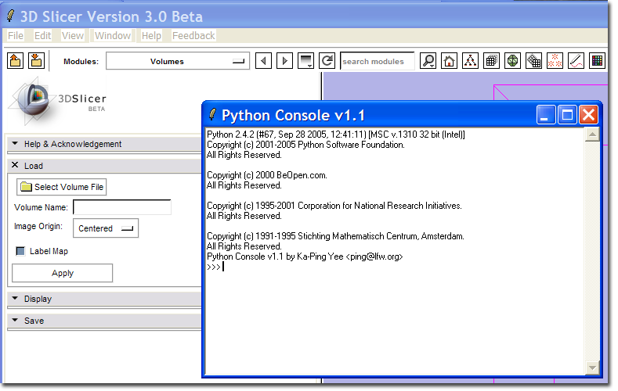The width and height of the screenshot is (618, 391).
Task: Click the Select Volume File button
Action: [62, 187]
